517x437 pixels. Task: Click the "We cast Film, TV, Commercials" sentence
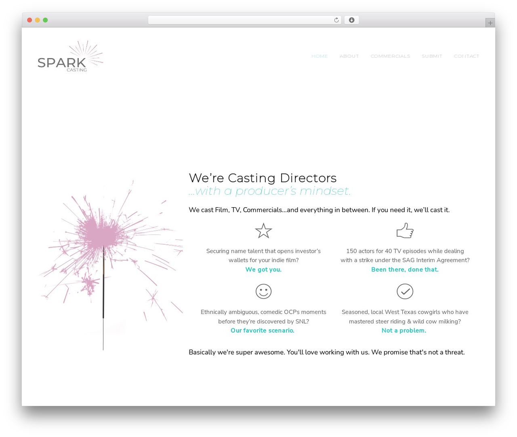(x=319, y=210)
